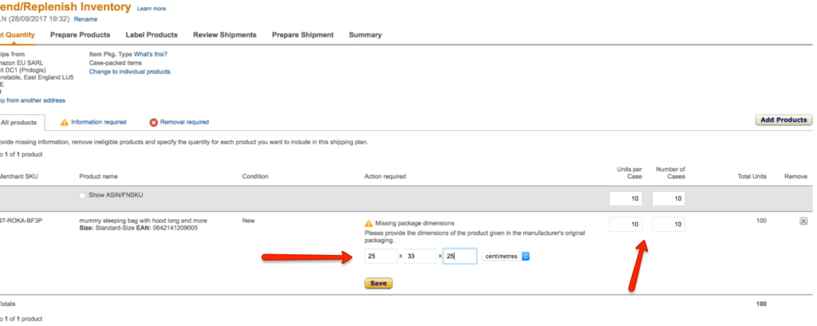Toggle the Show ASIN/FNSKU checkbox

(x=83, y=196)
